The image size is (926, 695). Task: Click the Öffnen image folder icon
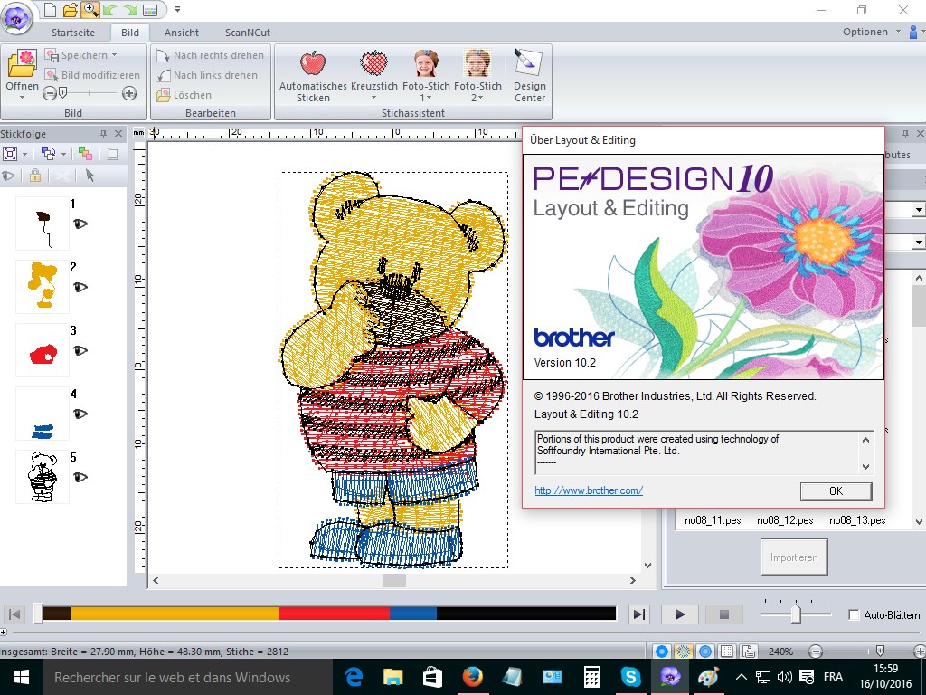(x=22, y=64)
